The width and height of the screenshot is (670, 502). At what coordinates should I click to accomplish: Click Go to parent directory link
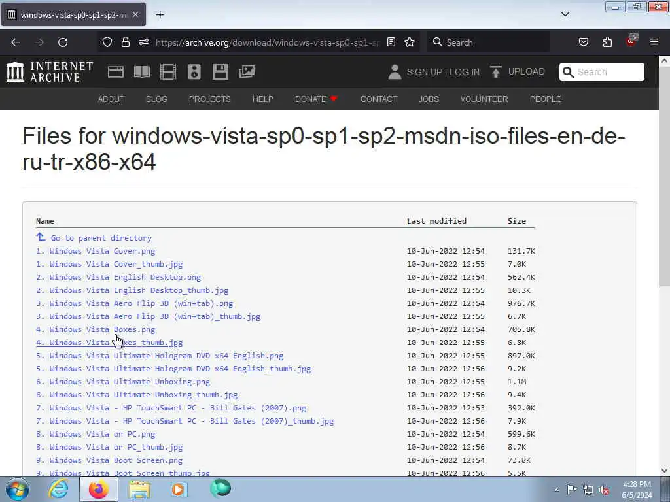point(94,237)
